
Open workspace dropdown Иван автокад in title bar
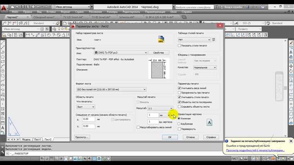(71, 7)
